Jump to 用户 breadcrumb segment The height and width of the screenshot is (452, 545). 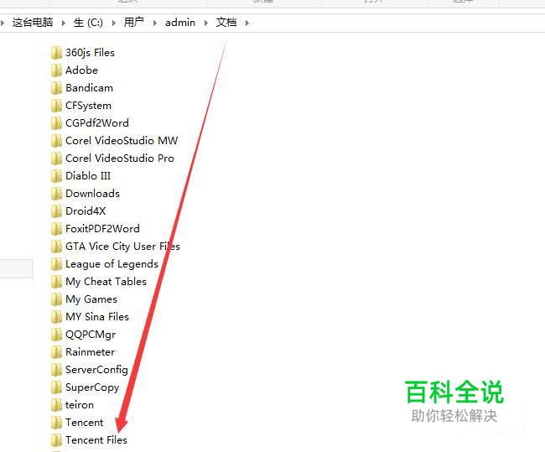(134, 23)
